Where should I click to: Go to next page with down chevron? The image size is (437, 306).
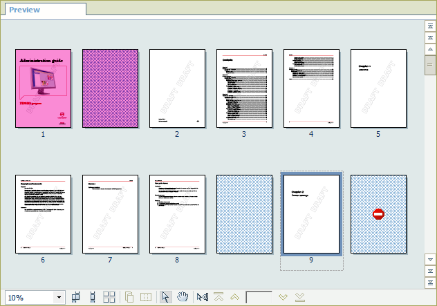[283, 297]
